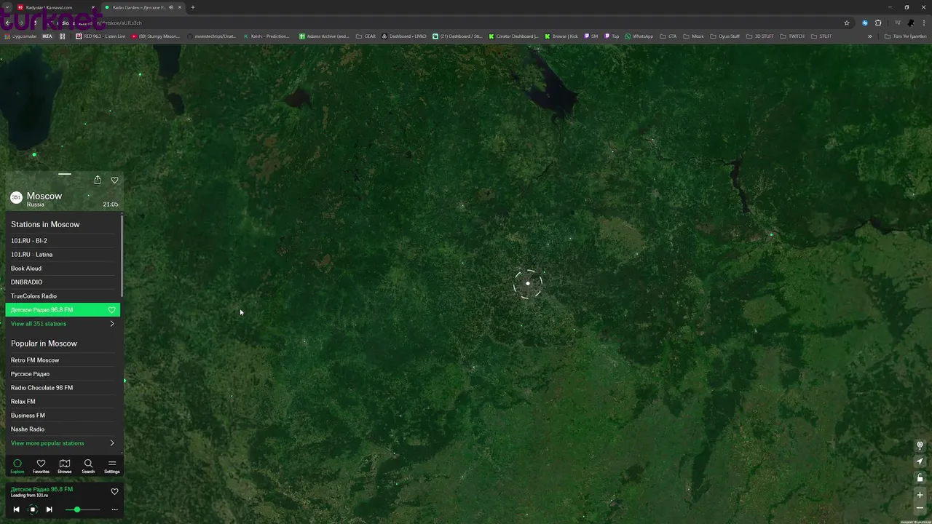Skip to previous station

[16, 509]
